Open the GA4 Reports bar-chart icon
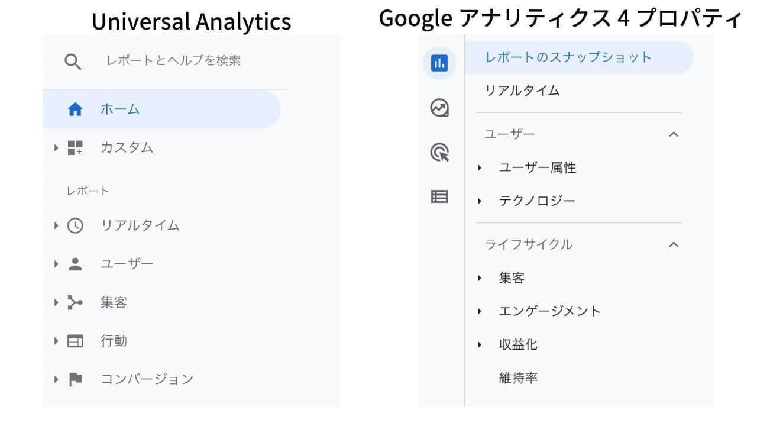Image resolution: width=757 pixels, height=426 pixels. click(439, 63)
